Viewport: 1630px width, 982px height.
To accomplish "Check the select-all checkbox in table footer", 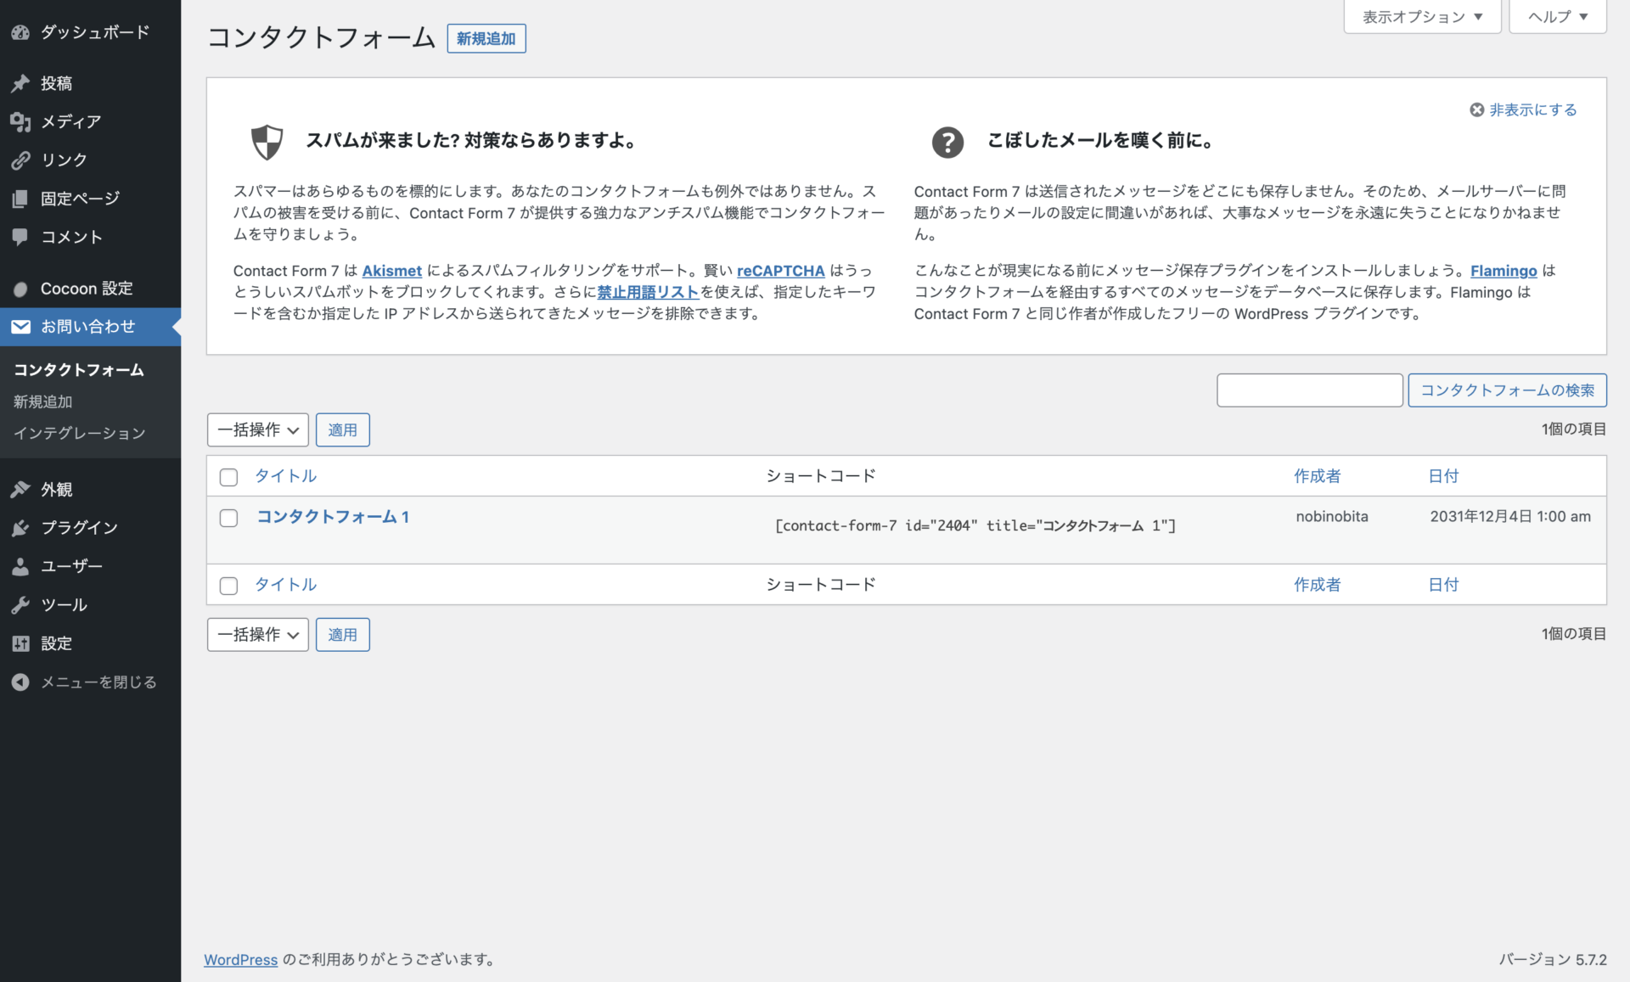I will coord(228,586).
